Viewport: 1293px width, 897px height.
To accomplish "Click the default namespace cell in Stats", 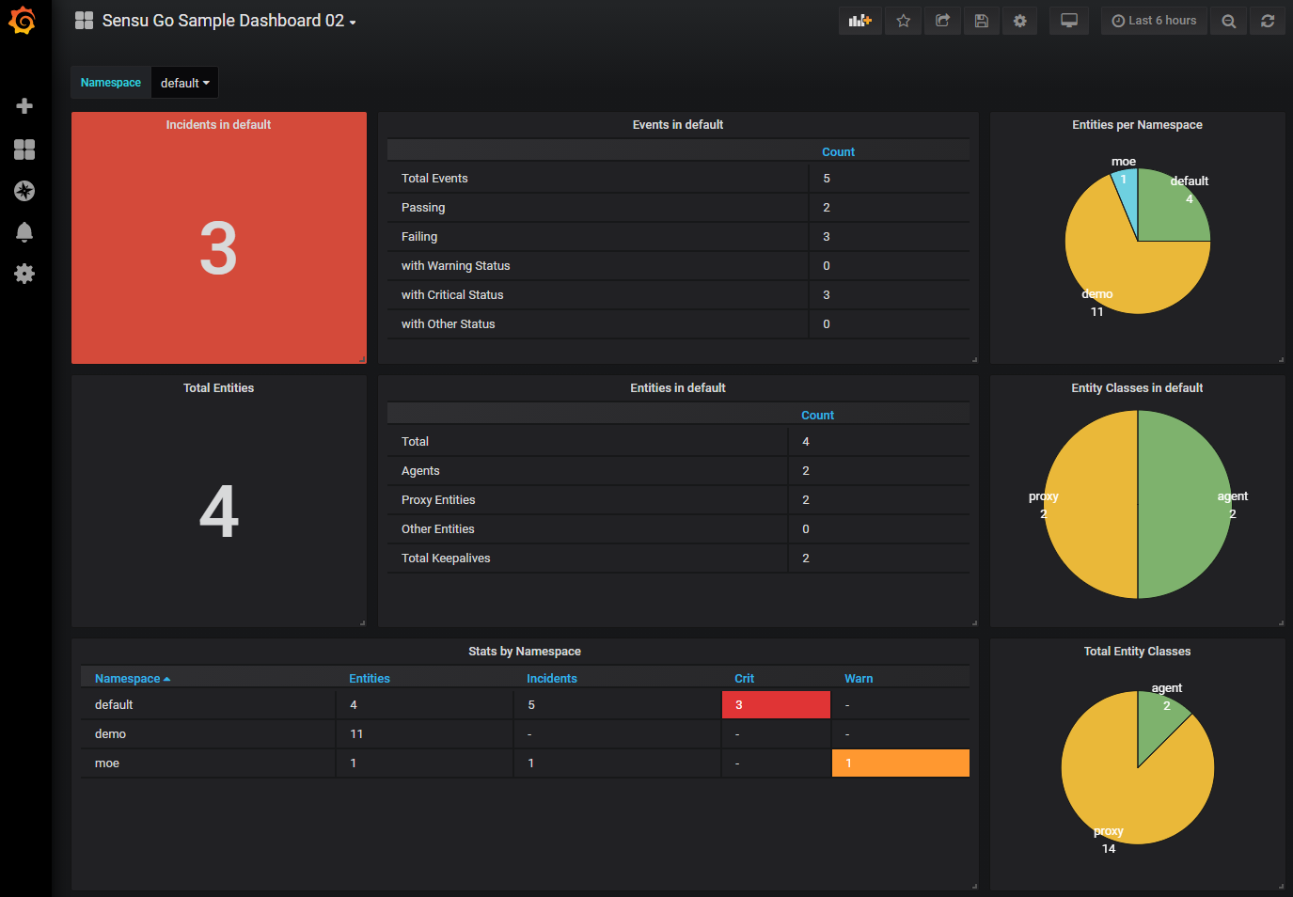I will click(x=208, y=705).
